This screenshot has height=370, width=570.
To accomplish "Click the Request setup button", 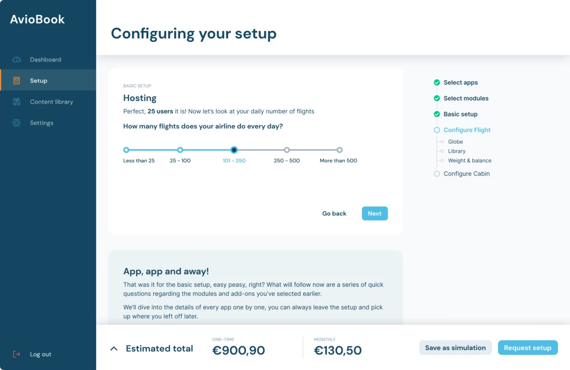I will (528, 348).
